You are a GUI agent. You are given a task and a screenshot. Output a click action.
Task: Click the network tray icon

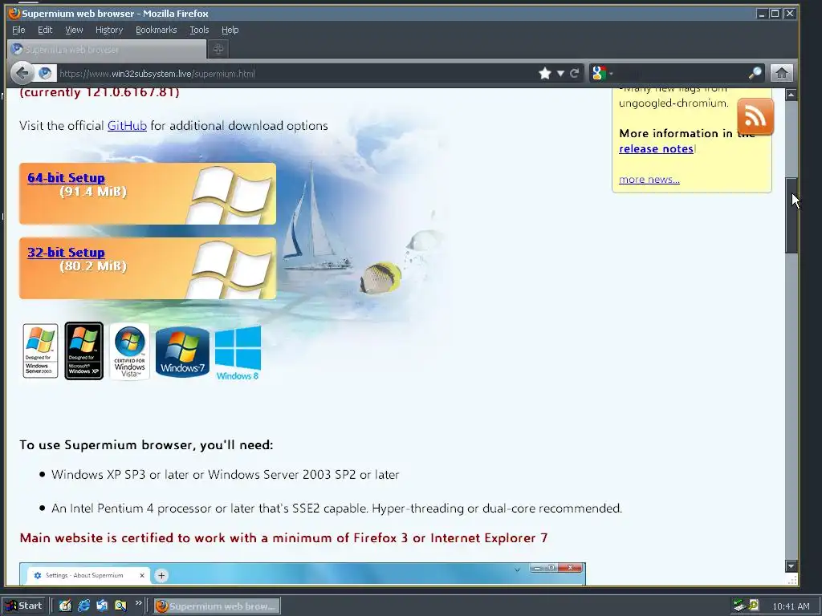coord(739,606)
